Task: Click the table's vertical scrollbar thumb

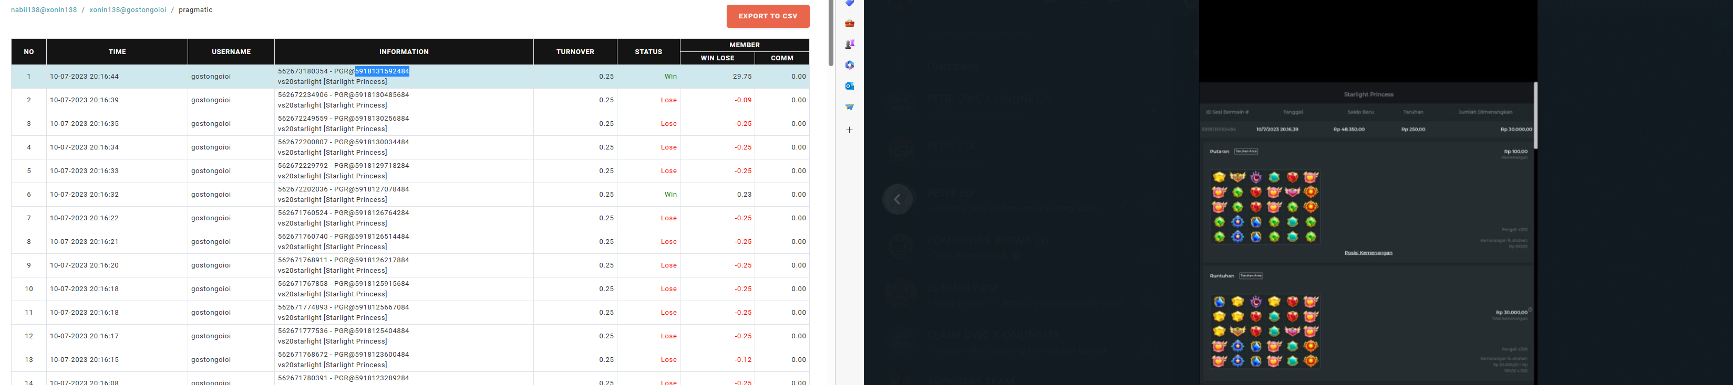Action: pos(831,33)
